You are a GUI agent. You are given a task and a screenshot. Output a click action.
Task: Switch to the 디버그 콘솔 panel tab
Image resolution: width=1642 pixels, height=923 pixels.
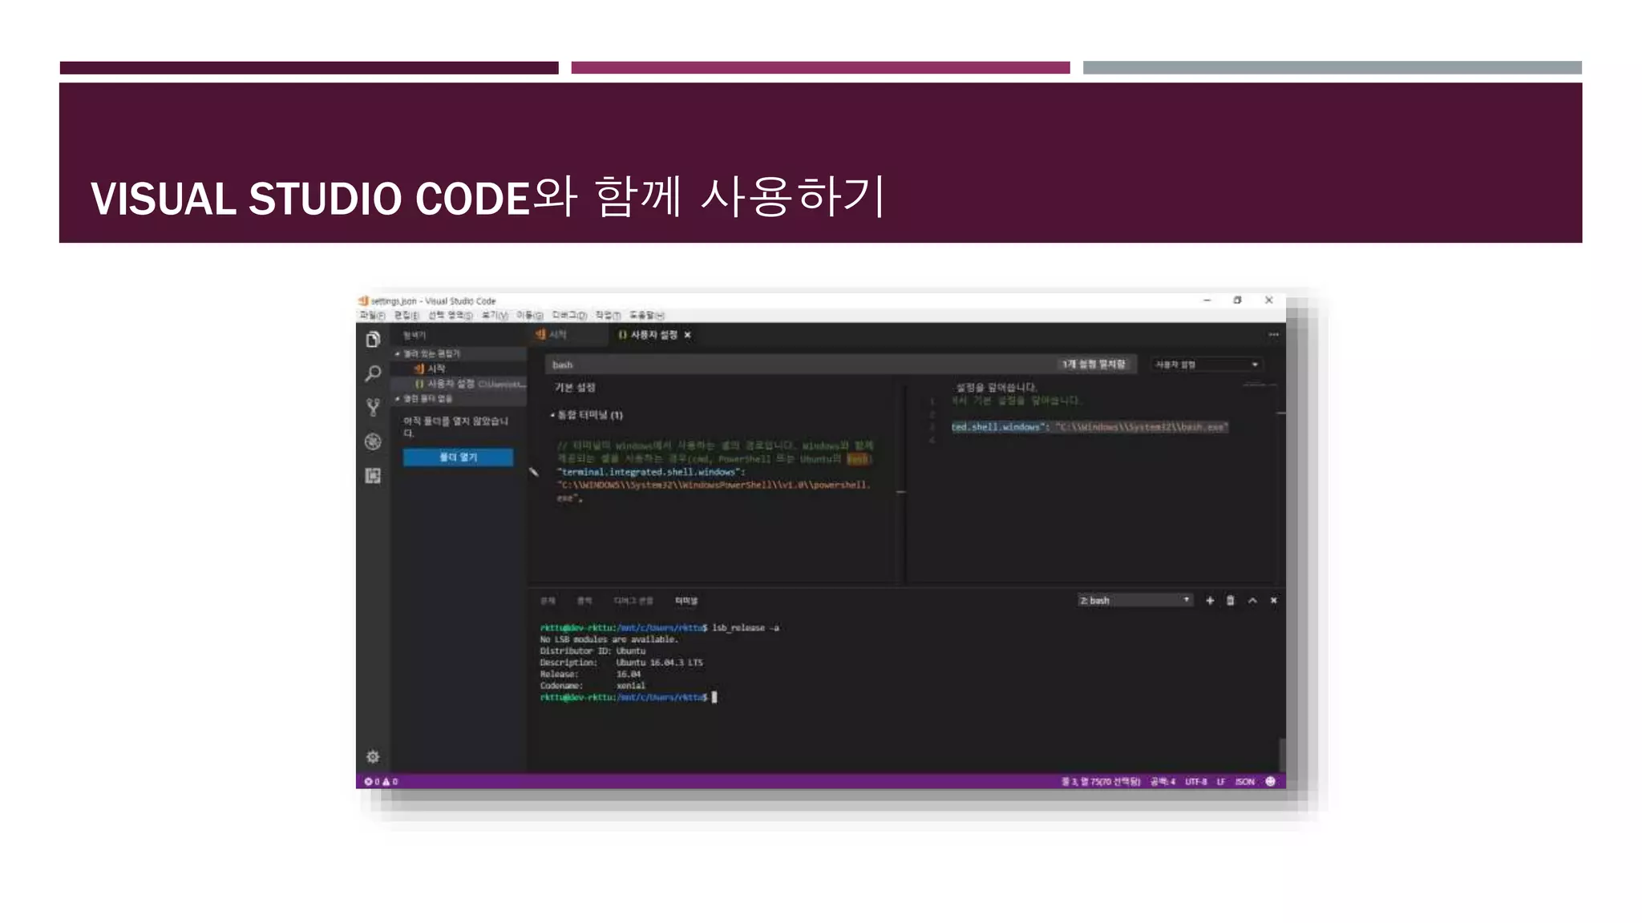coord(633,600)
